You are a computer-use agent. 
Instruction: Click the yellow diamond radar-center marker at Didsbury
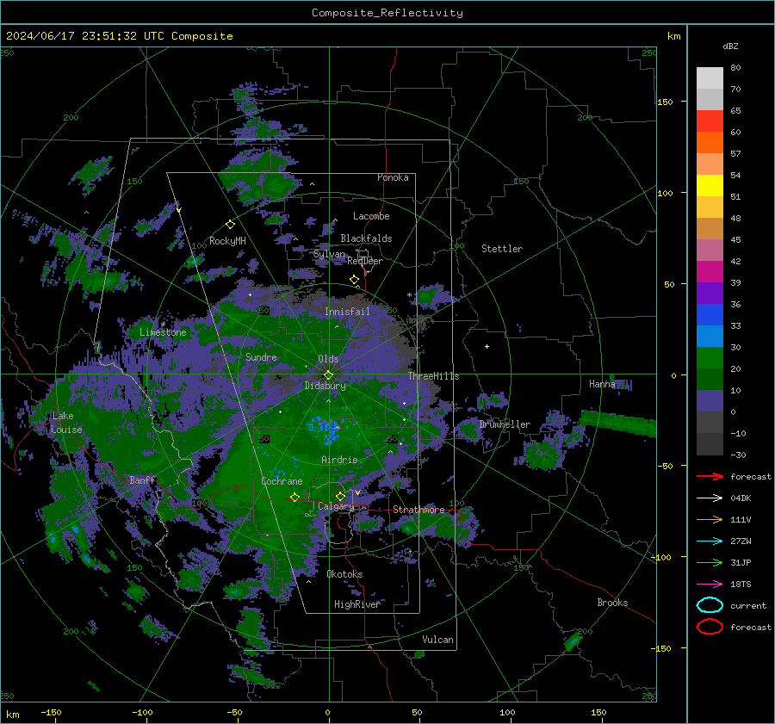[328, 375]
